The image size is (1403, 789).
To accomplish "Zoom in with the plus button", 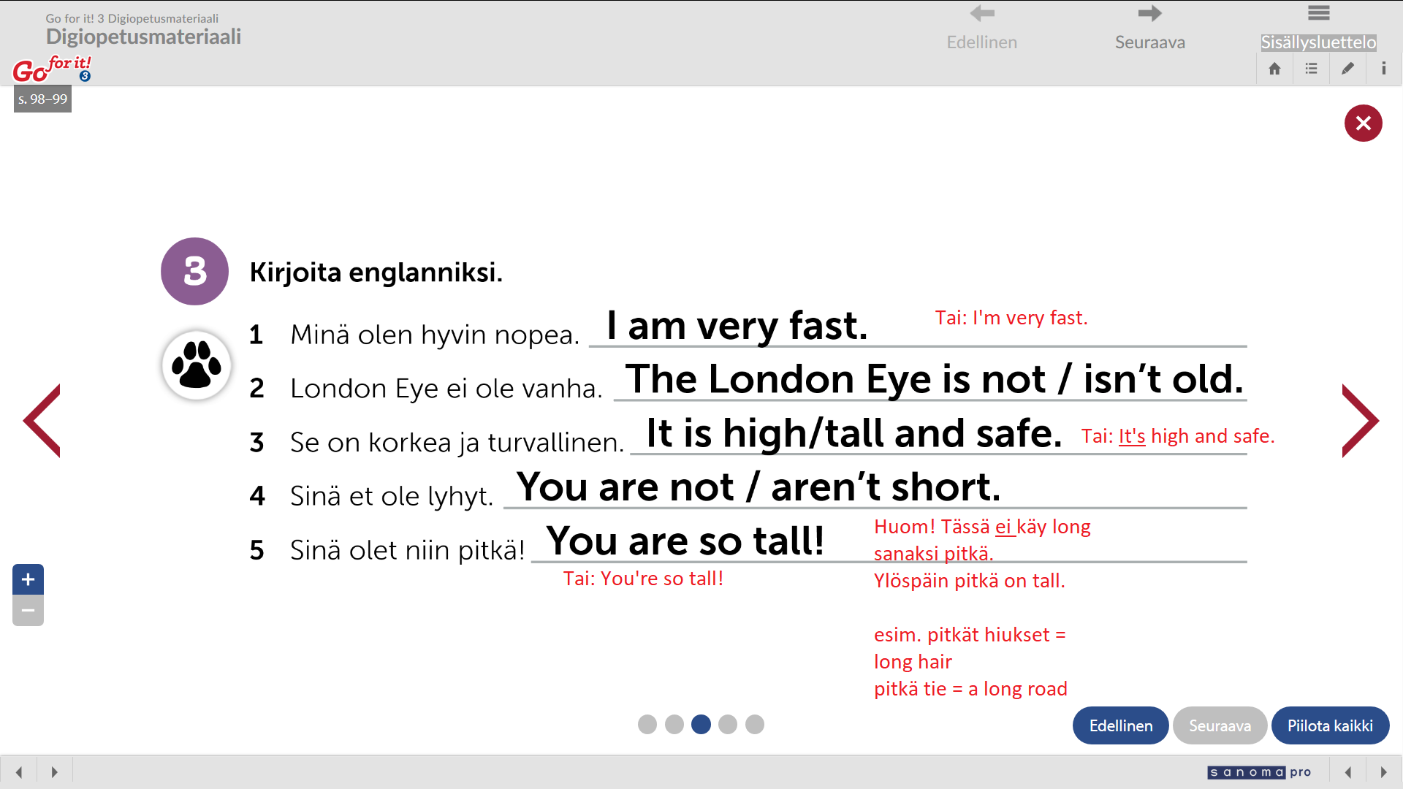I will pos(28,579).
